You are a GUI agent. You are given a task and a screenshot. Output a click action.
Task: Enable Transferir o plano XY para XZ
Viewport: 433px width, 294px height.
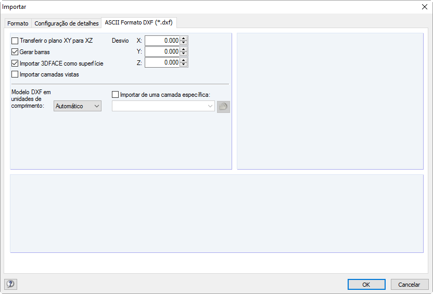coord(15,41)
